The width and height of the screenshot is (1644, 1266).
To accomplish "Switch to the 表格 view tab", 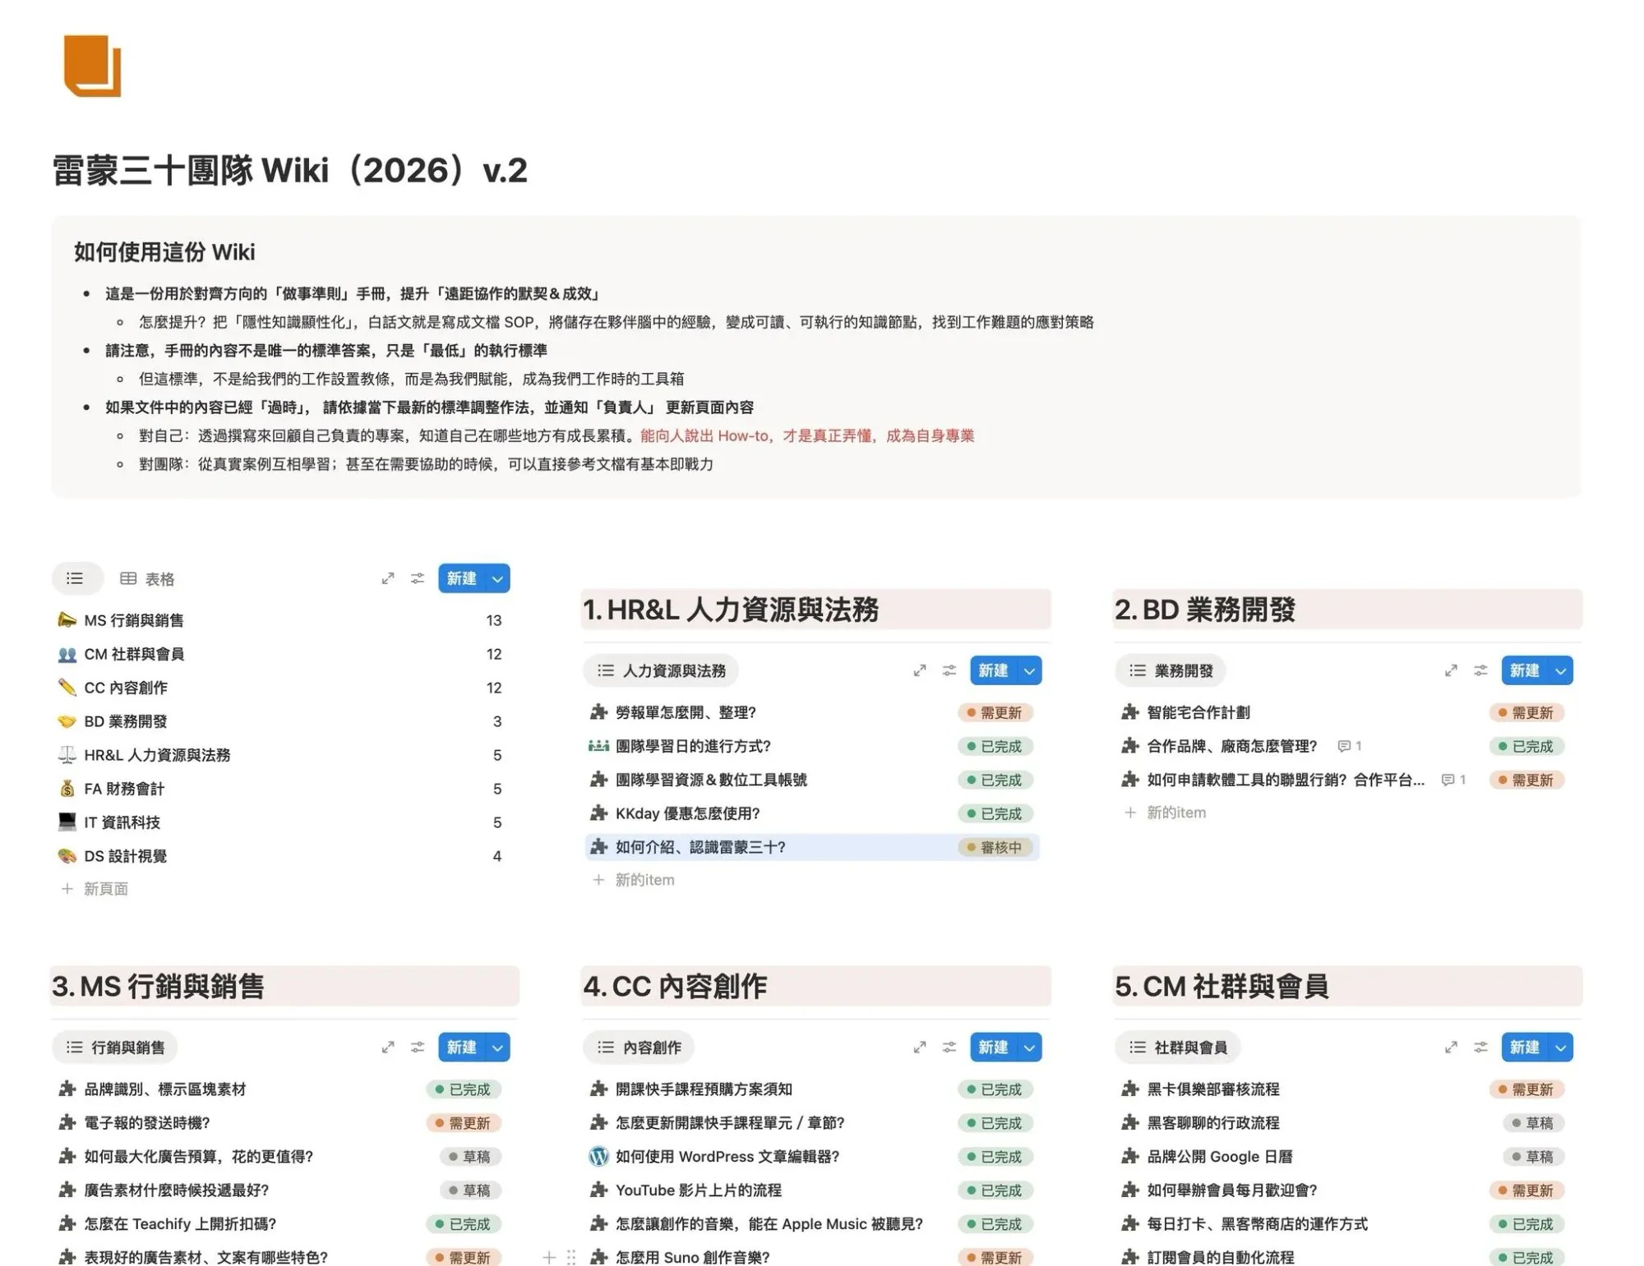I will click(x=148, y=578).
